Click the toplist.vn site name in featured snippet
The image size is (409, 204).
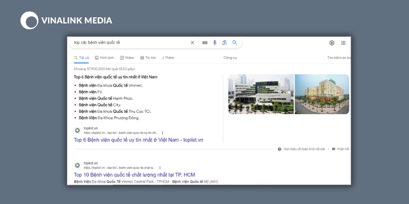[x=91, y=129]
